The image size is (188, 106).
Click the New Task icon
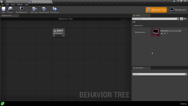point(34,10)
